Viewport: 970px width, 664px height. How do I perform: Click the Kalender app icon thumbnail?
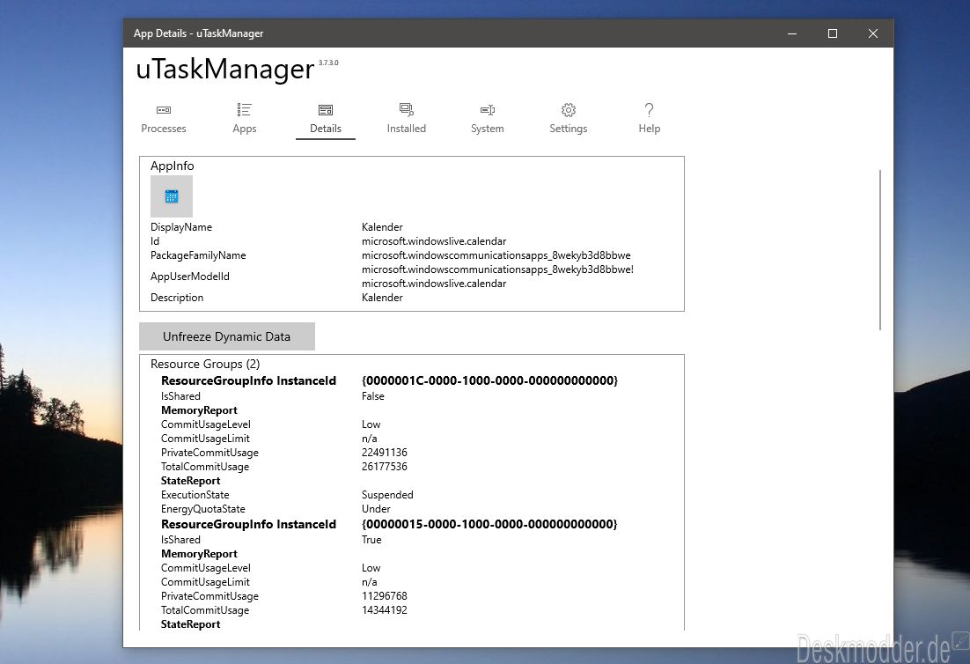point(172,196)
